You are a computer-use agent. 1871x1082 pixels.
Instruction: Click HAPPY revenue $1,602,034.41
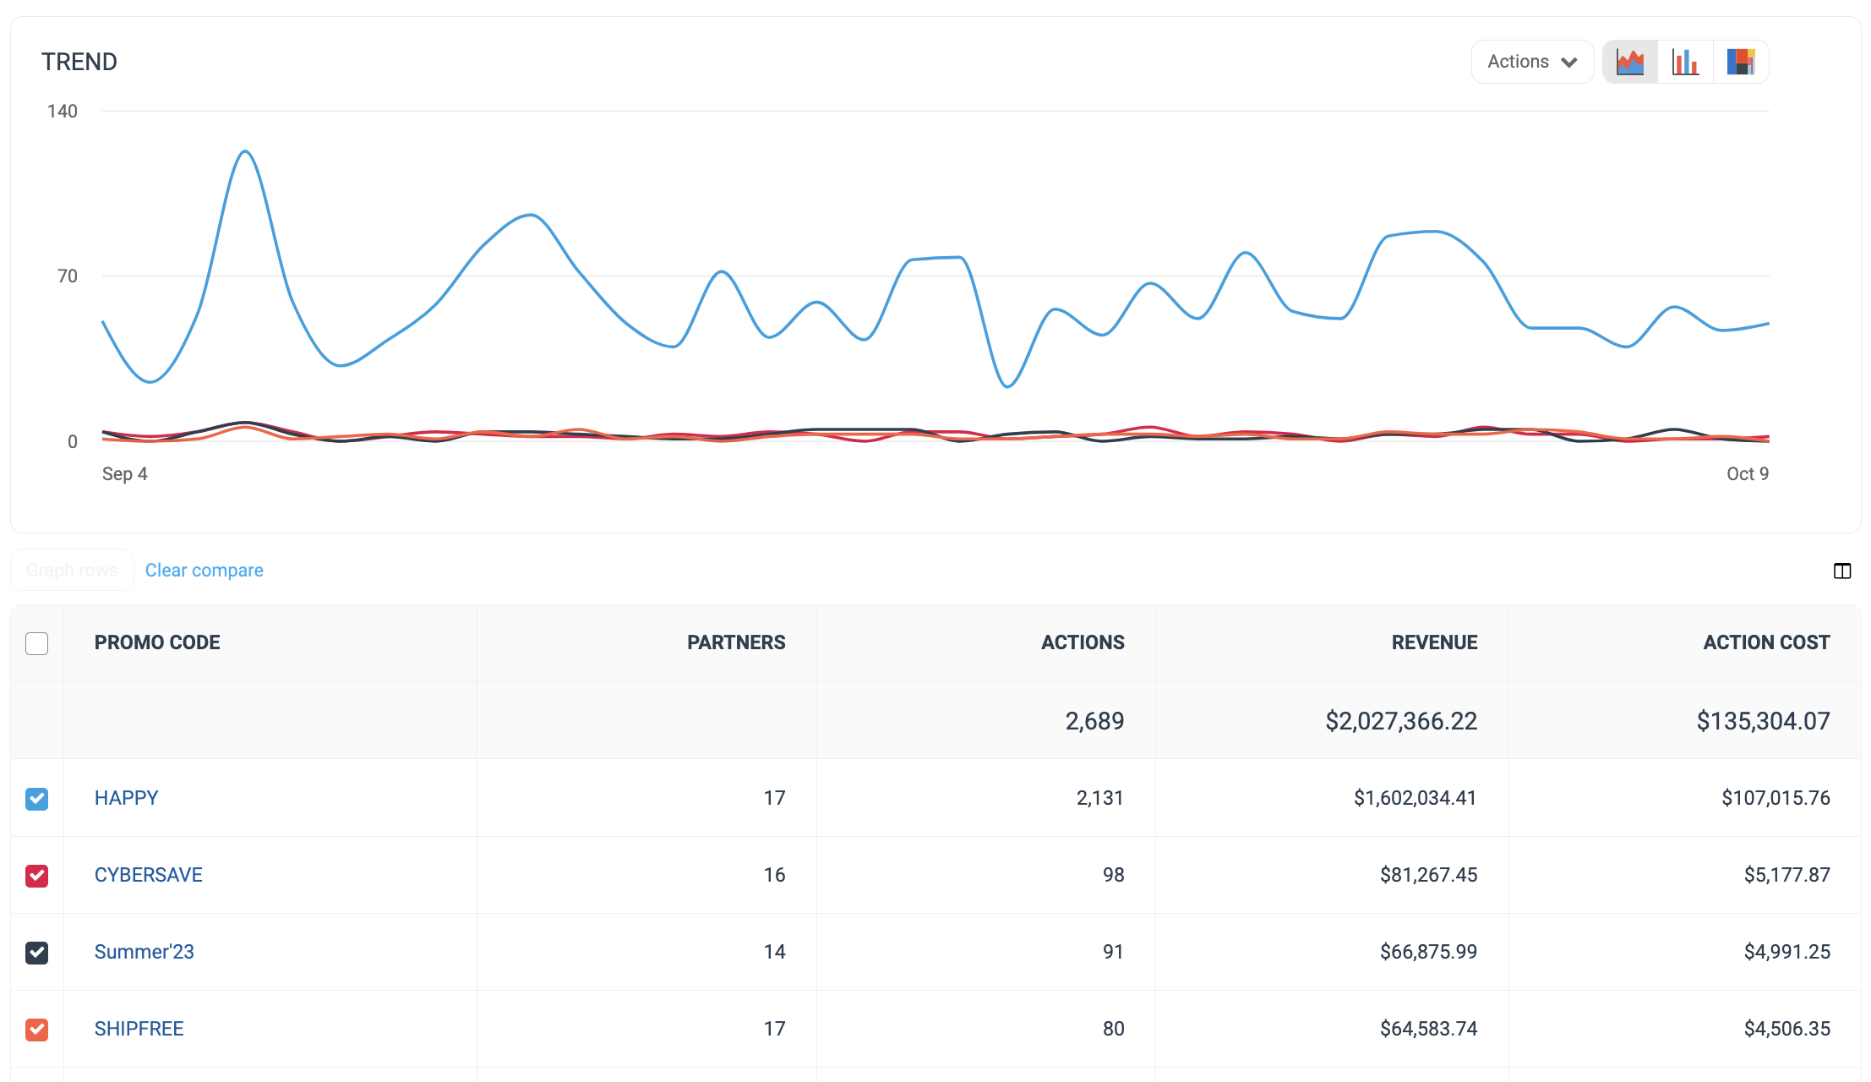[x=1415, y=798]
